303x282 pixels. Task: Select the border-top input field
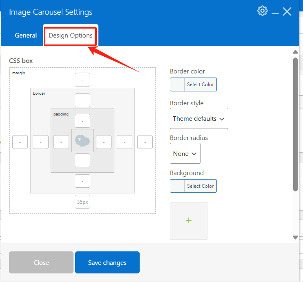click(x=82, y=100)
